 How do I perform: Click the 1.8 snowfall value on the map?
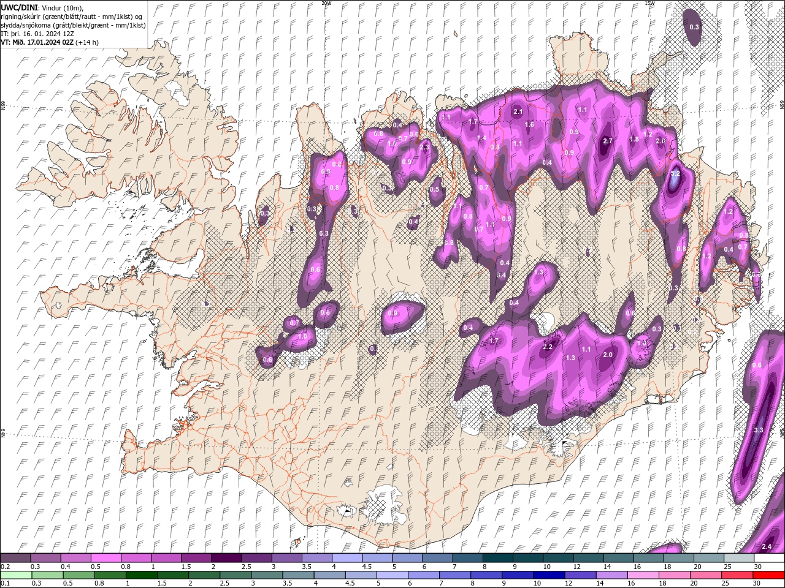tap(634, 139)
